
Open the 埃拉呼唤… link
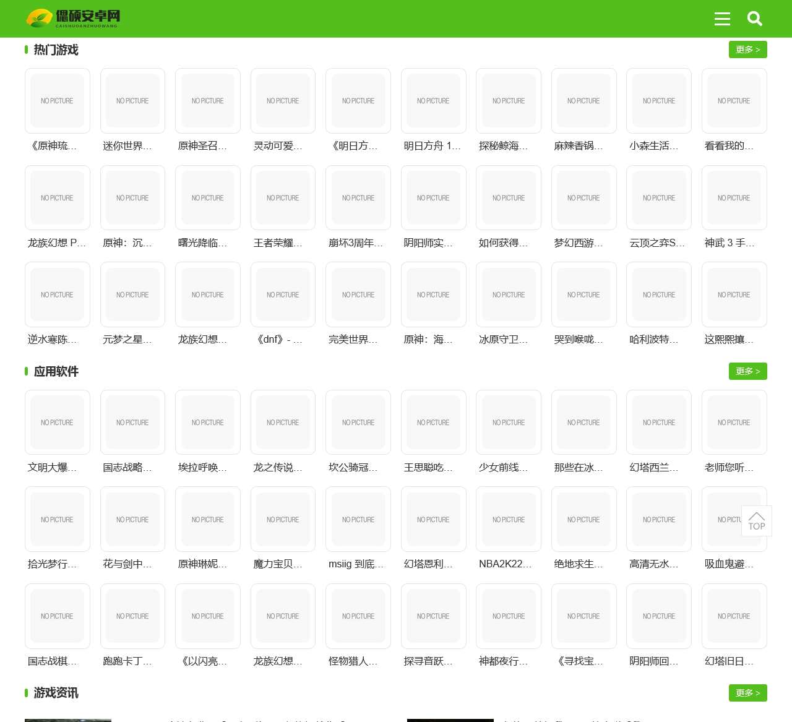pos(203,468)
